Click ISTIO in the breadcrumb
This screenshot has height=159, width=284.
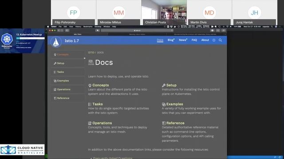point(91,53)
